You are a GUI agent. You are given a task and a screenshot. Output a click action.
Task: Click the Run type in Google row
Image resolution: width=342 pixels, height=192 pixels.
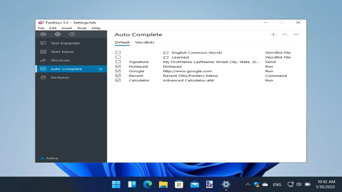coord(269,71)
